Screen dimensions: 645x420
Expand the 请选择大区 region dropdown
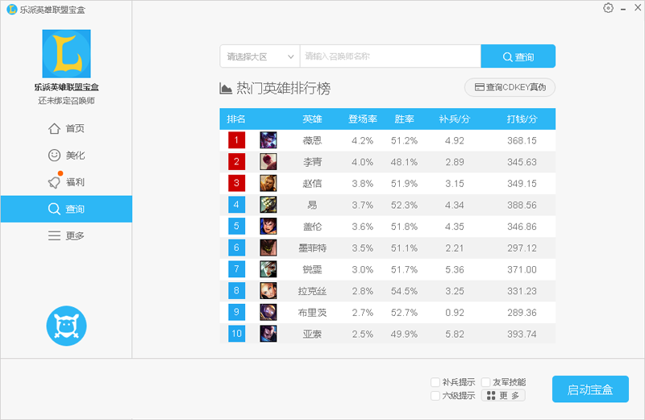260,56
